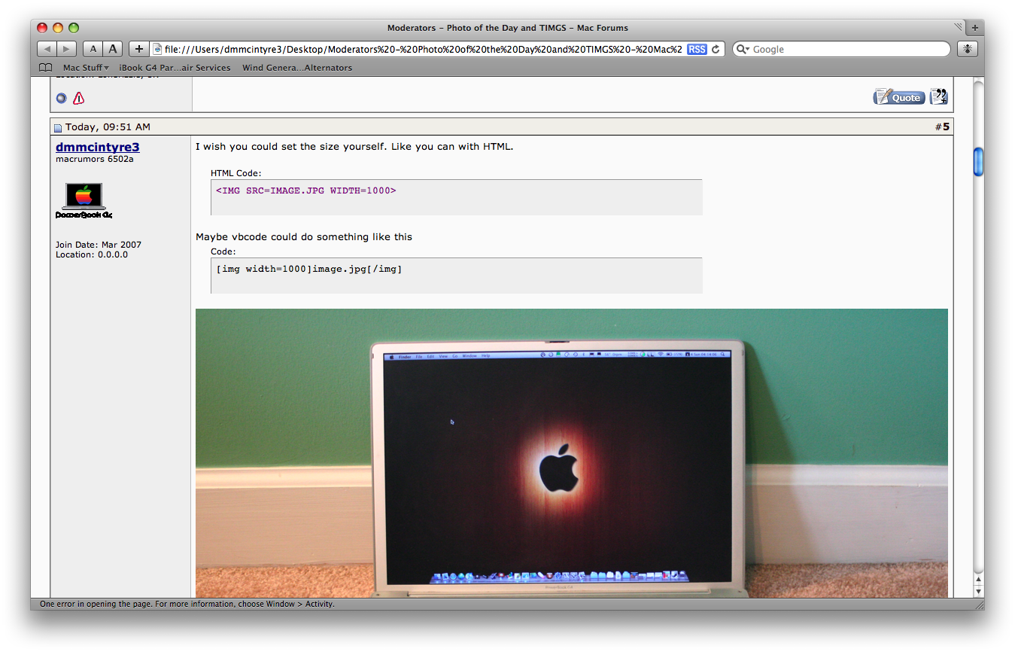Click the scrollbar up arrow
Image resolution: width=1015 pixels, height=652 pixels.
978,580
